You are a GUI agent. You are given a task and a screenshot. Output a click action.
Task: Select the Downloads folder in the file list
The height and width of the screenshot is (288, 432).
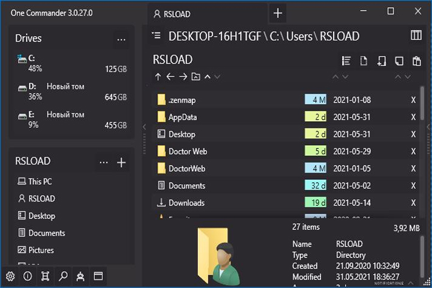(x=285, y=203)
